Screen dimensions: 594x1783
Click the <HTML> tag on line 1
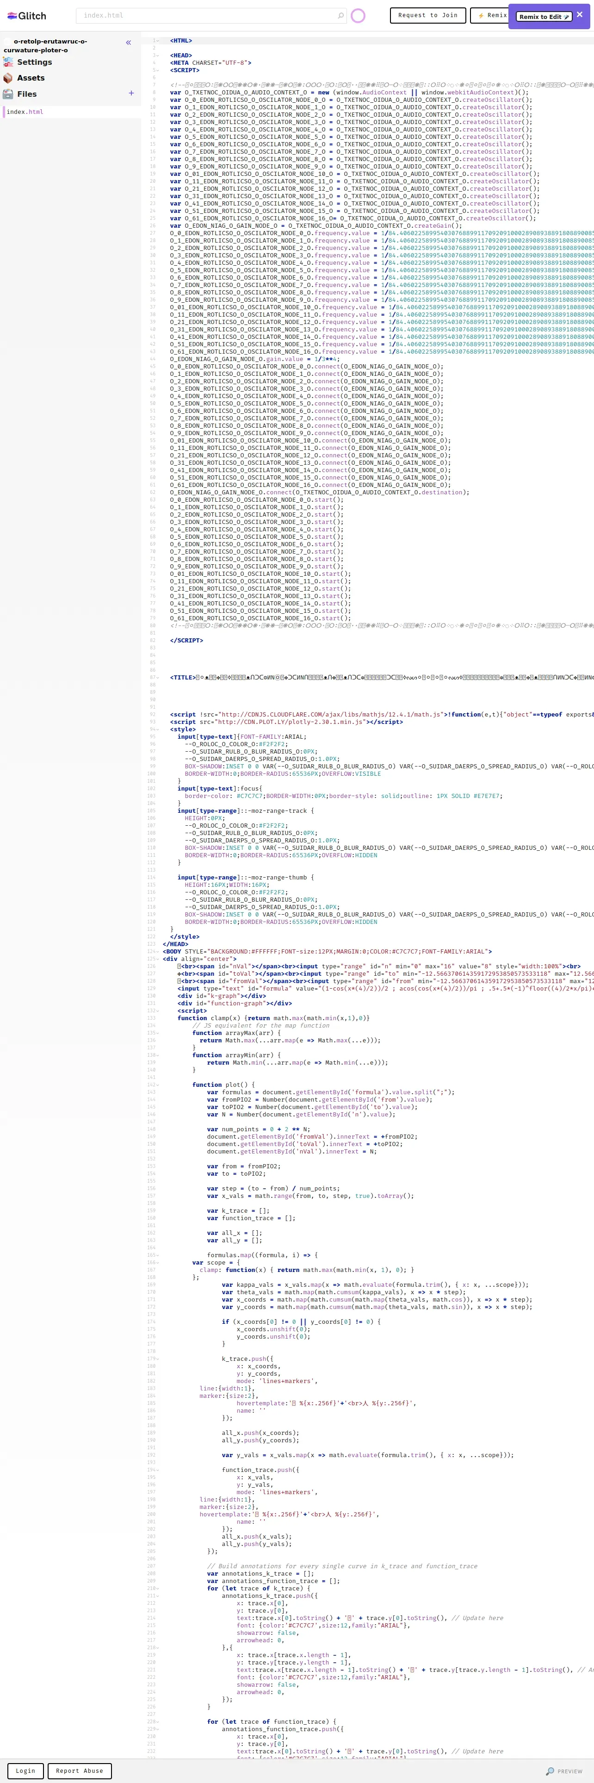coord(181,41)
